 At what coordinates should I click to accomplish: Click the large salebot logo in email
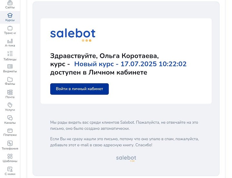coord(73,34)
